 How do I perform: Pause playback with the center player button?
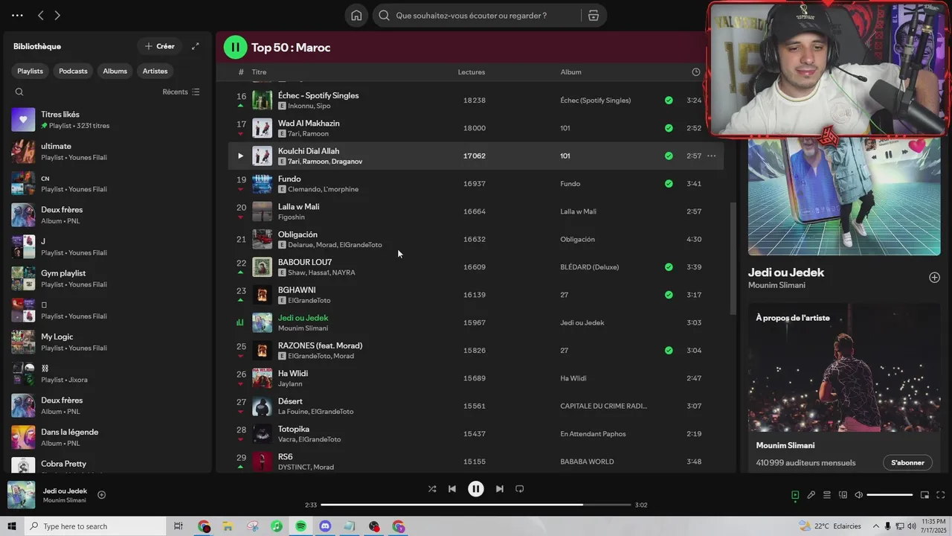476,489
